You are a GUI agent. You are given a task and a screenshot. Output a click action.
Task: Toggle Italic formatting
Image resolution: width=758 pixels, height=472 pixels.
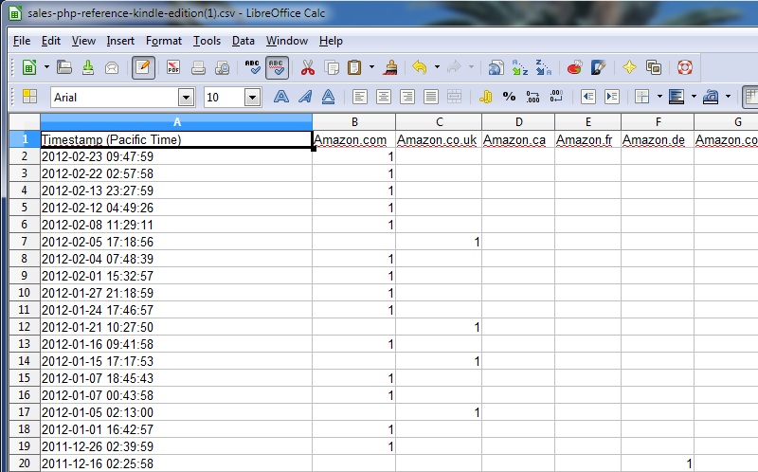click(304, 97)
